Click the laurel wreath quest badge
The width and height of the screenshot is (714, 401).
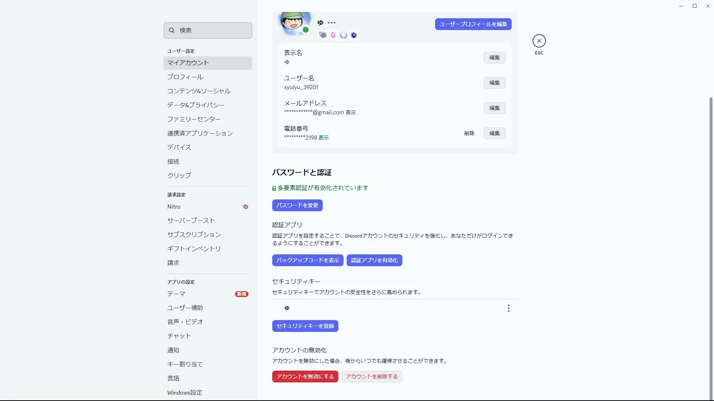[x=344, y=35]
